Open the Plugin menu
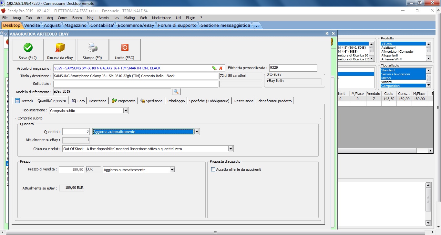This screenshot has width=441, height=235. coord(190,18)
